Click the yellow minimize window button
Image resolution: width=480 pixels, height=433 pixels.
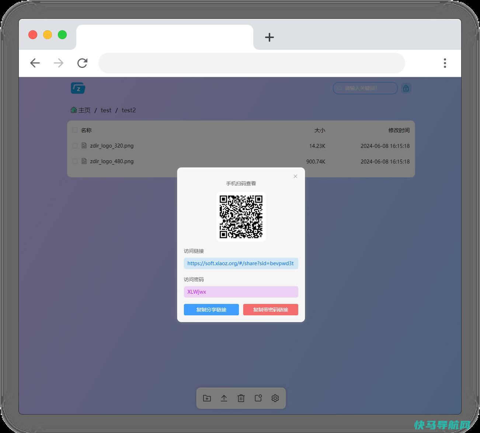[48, 35]
